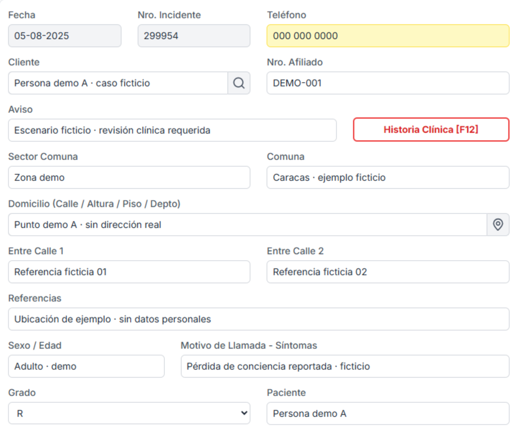
Task: Click the "Comuna" label above Caracas field
Action: point(286,157)
